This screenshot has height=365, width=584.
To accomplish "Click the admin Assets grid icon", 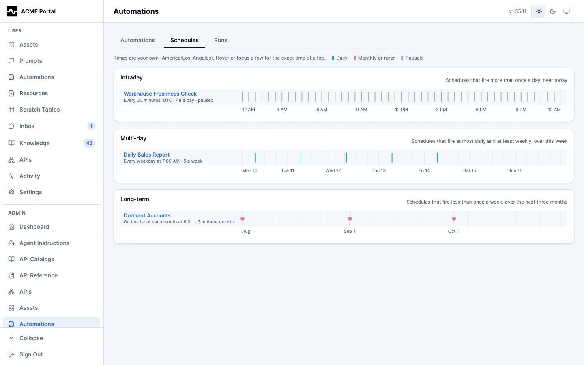I will (11, 308).
